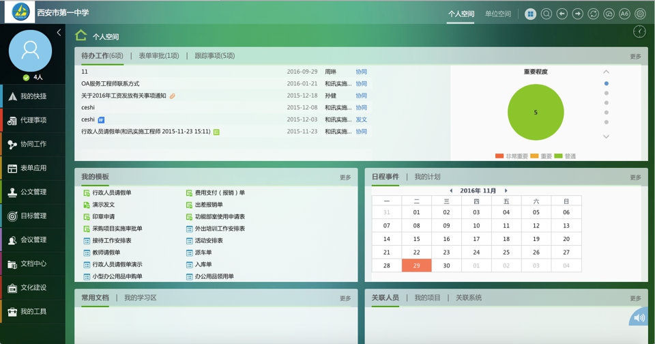Open template 印章申请
This screenshot has height=344, width=655.
103,216
